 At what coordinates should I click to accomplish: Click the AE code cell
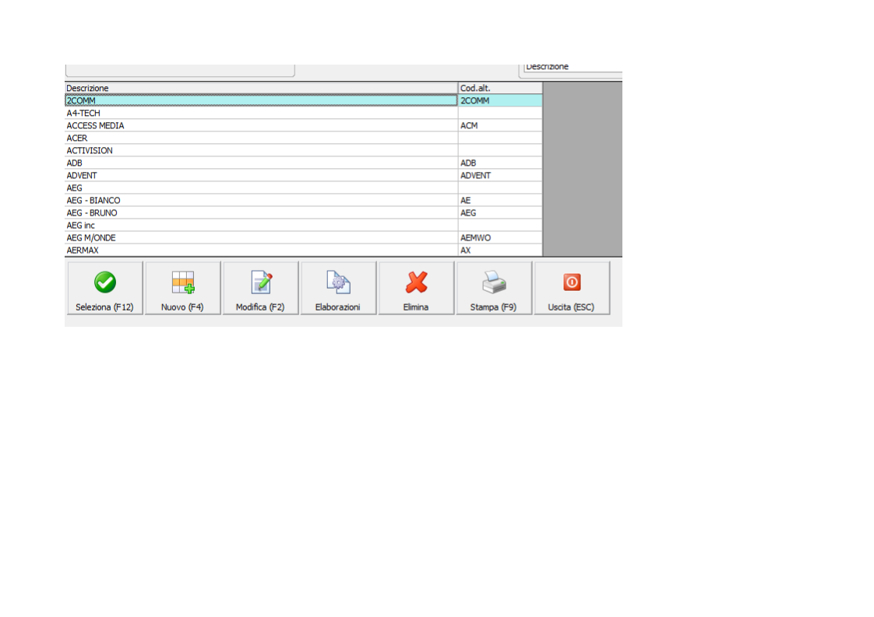pyautogui.click(x=500, y=201)
